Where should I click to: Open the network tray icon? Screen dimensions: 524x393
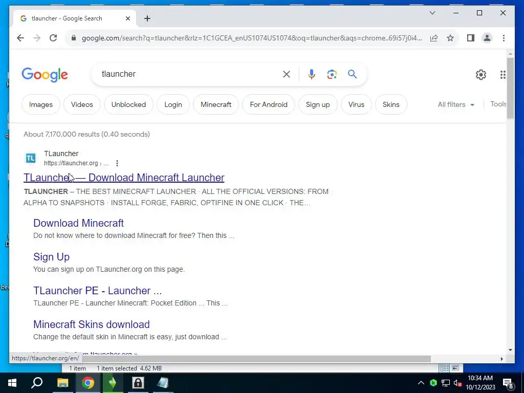coord(446,383)
